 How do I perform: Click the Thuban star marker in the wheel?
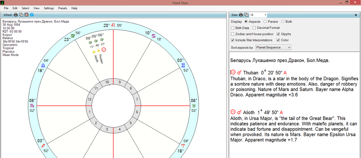[99, 51]
